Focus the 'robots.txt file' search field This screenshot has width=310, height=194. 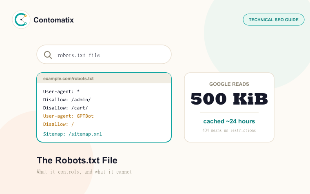tap(104, 54)
